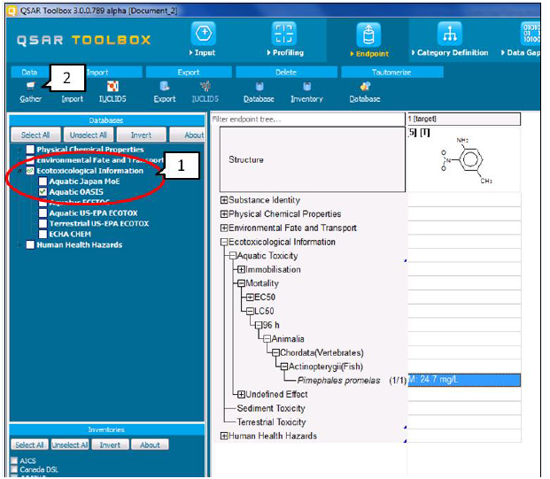
Task: Uncheck Ecotoxicological Information database
Action: click(x=30, y=171)
